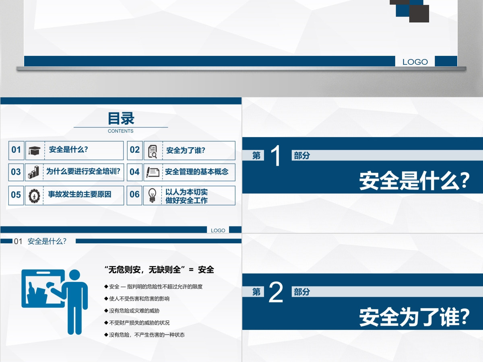Click the presenter at whiteboard illustration
Viewport: 483px width, 362px height.
pyautogui.click(x=54, y=302)
